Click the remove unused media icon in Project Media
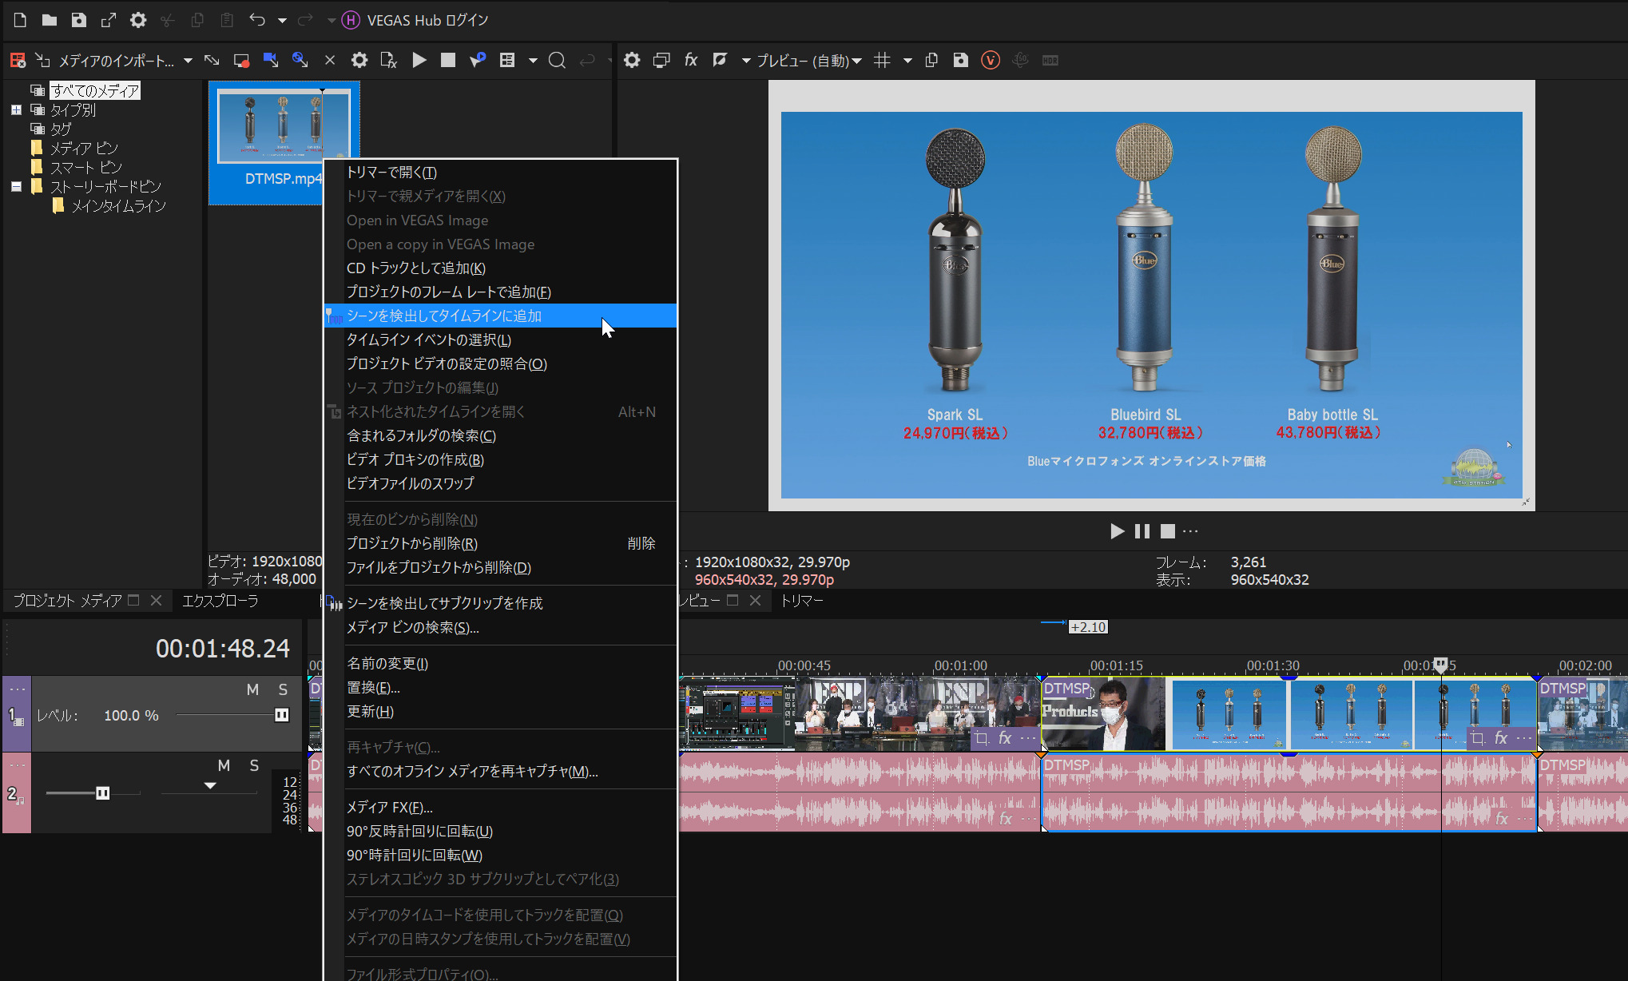Screen dimensions: 1628x981 tap(18, 60)
